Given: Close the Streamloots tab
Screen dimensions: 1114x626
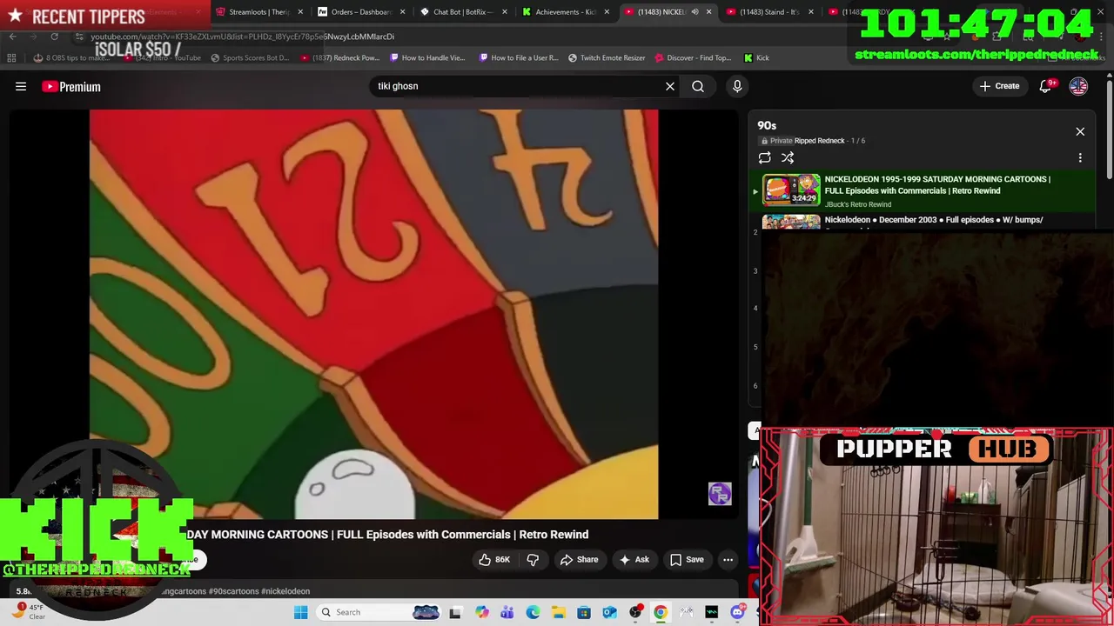Looking at the screenshot, I should point(300,12).
